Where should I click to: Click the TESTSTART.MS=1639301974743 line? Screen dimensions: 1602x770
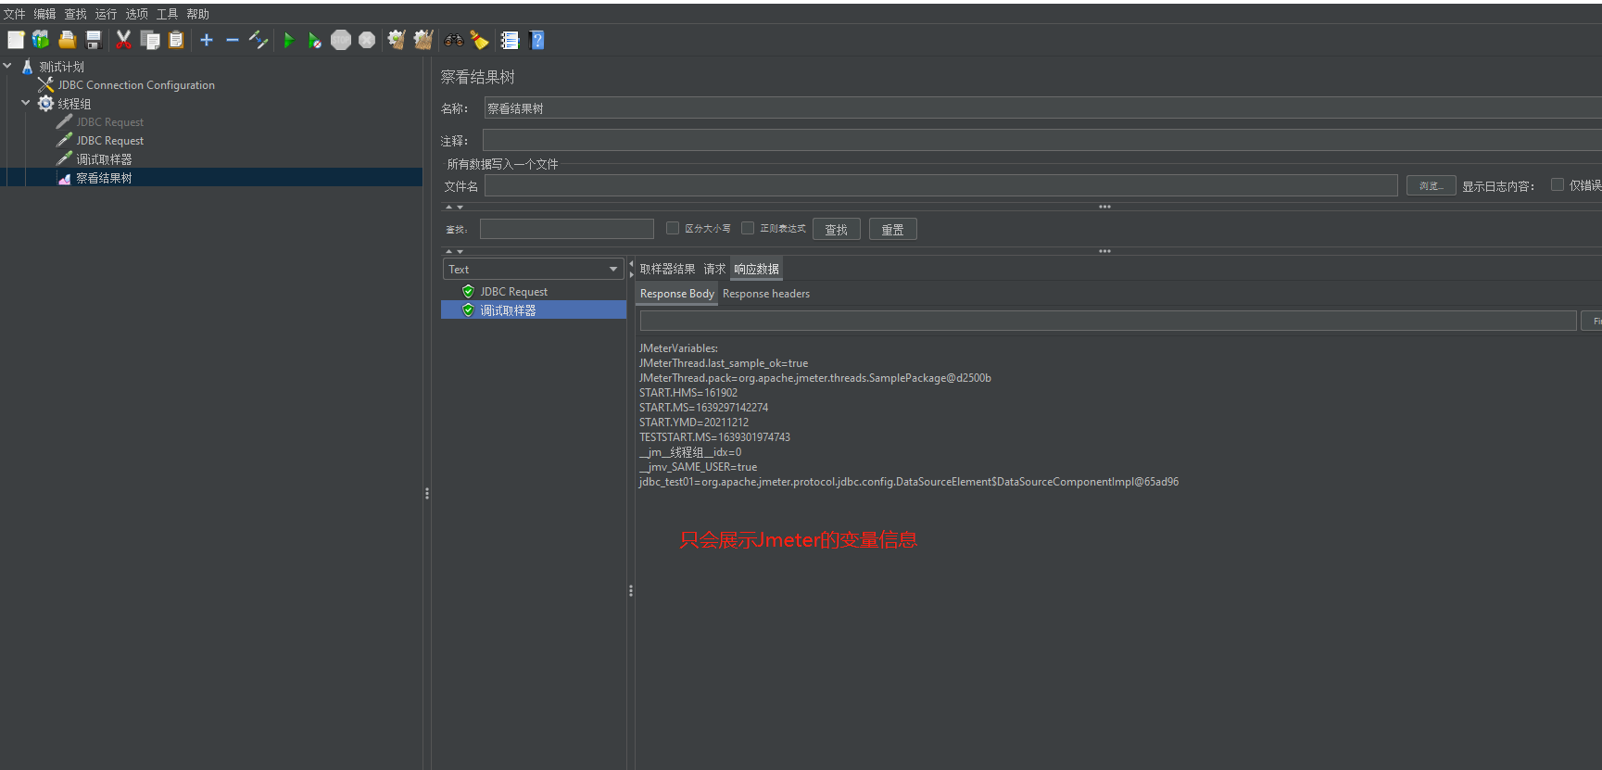pos(714,437)
